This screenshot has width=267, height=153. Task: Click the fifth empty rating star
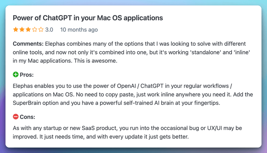41,30
